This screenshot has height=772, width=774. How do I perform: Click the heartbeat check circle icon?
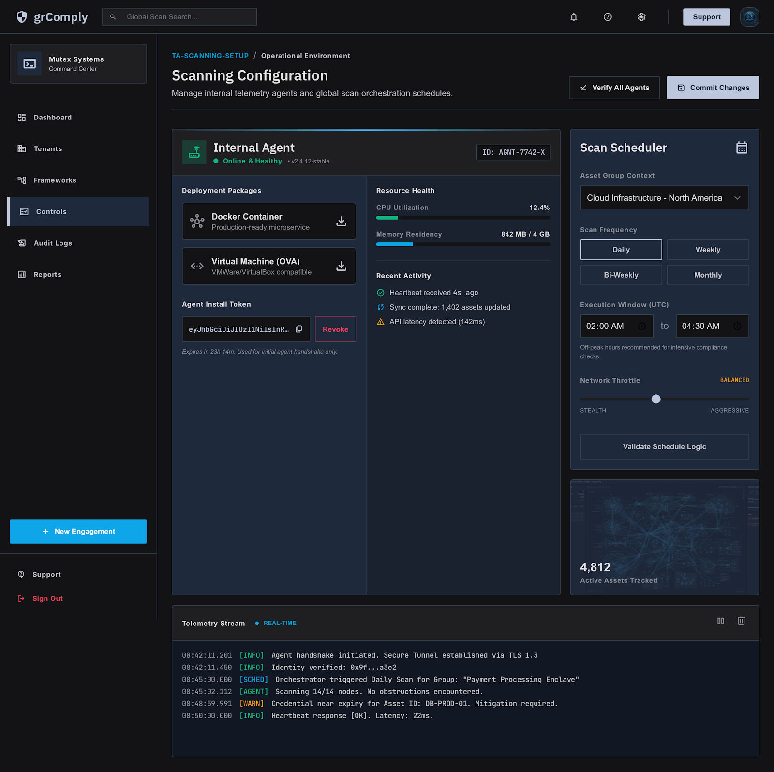coord(381,293)
